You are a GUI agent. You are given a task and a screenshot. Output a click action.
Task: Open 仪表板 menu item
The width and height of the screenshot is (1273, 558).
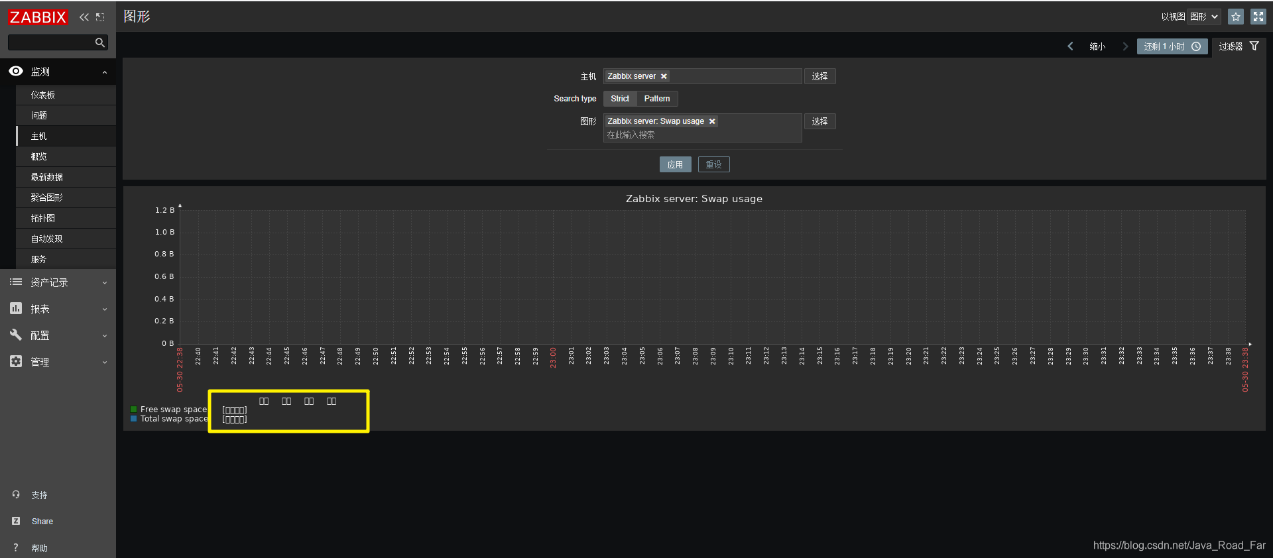pos(66,95)
